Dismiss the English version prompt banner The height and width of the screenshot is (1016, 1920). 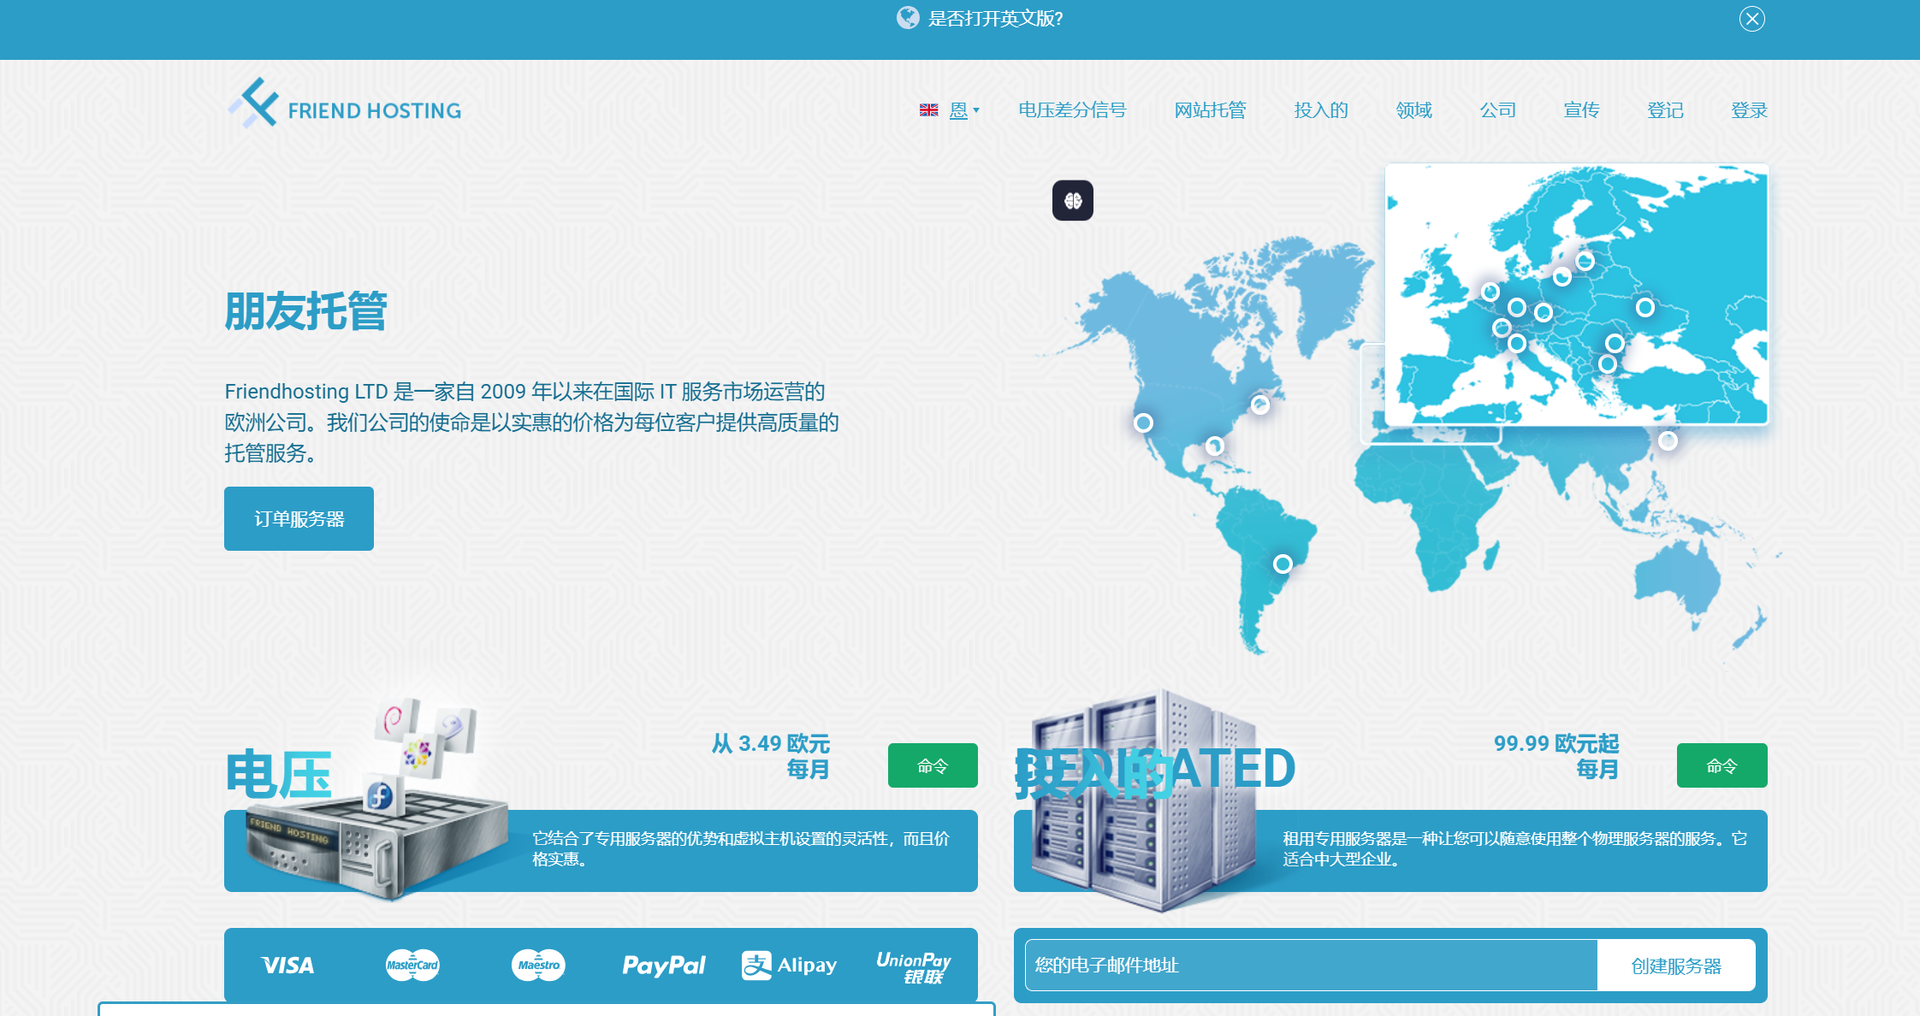tap(1751, 19)
